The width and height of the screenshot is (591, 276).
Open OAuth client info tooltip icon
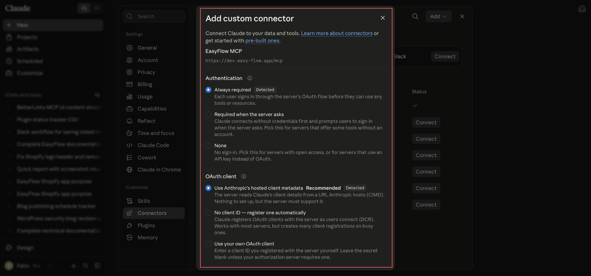[244, 176]
